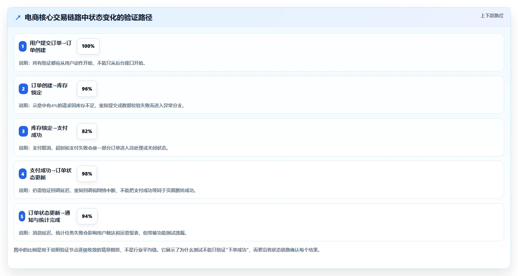518x276 pixels.
Task: Click the 100% rate pill
Action: [88, 46]
